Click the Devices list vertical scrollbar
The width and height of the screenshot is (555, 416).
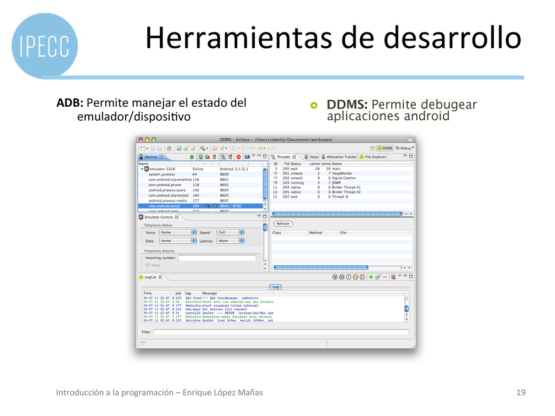(x=265, y=184)
